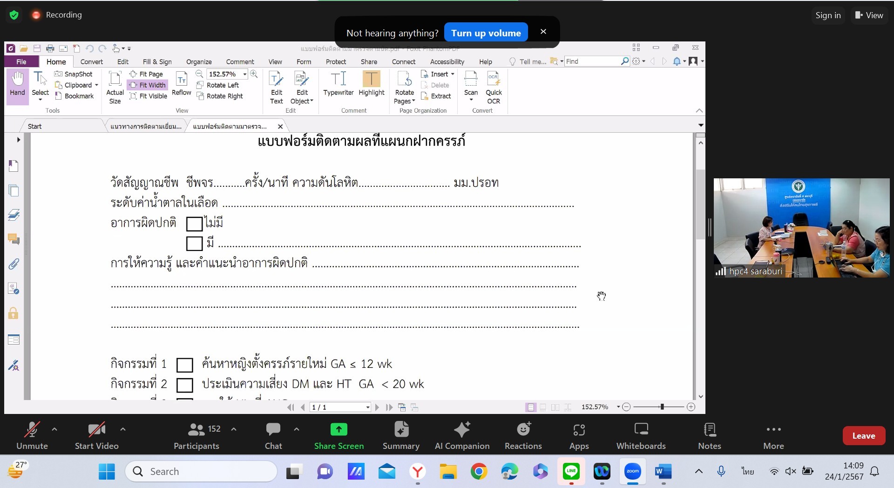Open the attachments paperclip panel
Screen dimensions: 894x488
click(14, 264)
